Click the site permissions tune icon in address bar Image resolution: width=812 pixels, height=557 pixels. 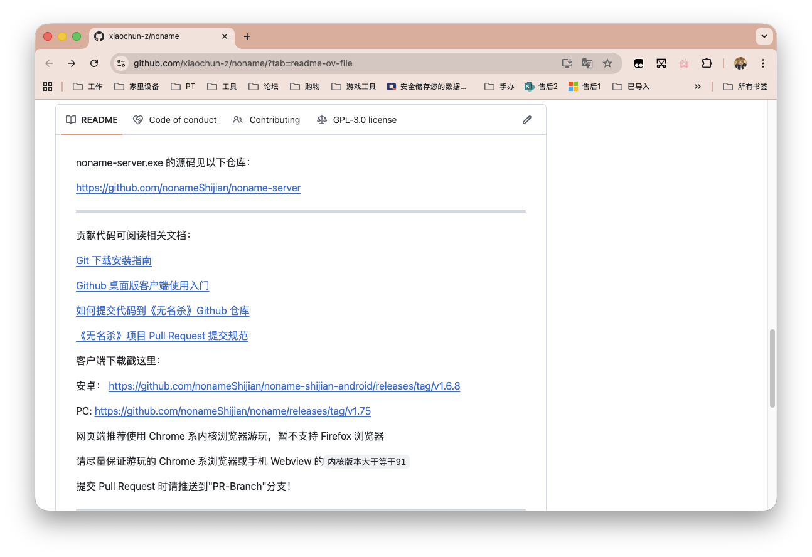click(x=121, y=63)
